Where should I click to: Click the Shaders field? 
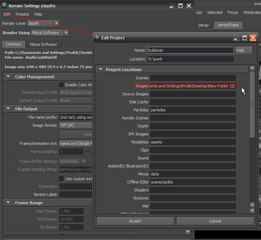pos(193,190)
